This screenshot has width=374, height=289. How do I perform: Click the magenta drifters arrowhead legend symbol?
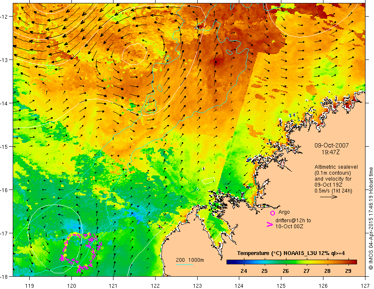(x=269, y=224)
